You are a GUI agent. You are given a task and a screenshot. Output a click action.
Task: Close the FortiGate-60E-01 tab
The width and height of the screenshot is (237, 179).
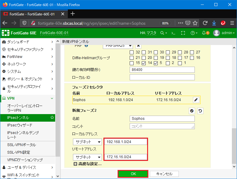(x=63, y=14)
